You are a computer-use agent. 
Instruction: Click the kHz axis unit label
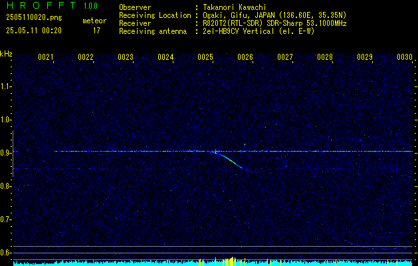(6, 54)
